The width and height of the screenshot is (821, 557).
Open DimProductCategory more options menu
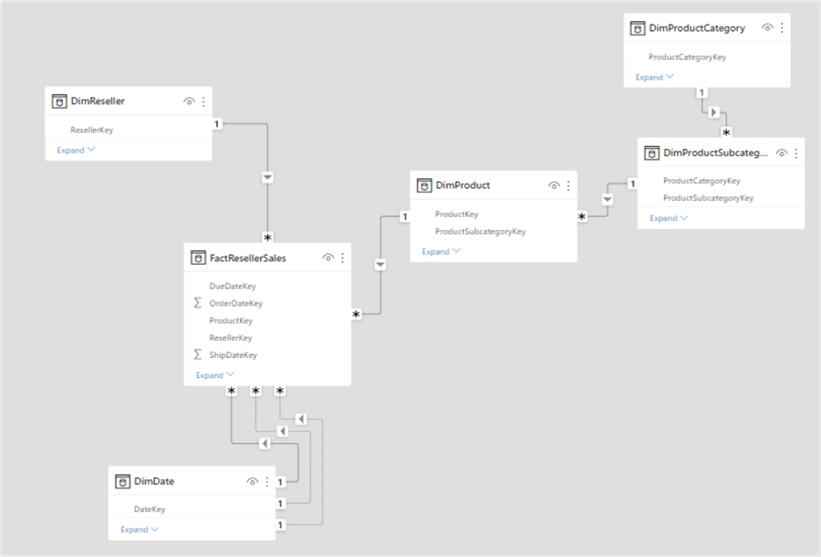pyautogui.click(x=782, y=27)
